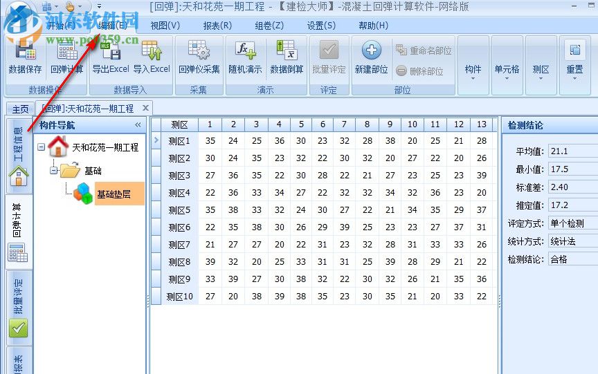598x374 pixels.
Task: Select 测区2 row header
Action: [179, 158]
